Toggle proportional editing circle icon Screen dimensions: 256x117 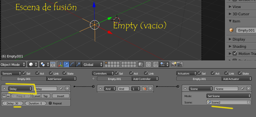point(148,64)
